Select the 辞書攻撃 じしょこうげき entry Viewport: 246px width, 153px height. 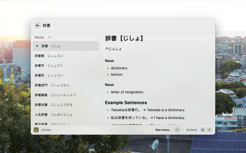[65, 105]
